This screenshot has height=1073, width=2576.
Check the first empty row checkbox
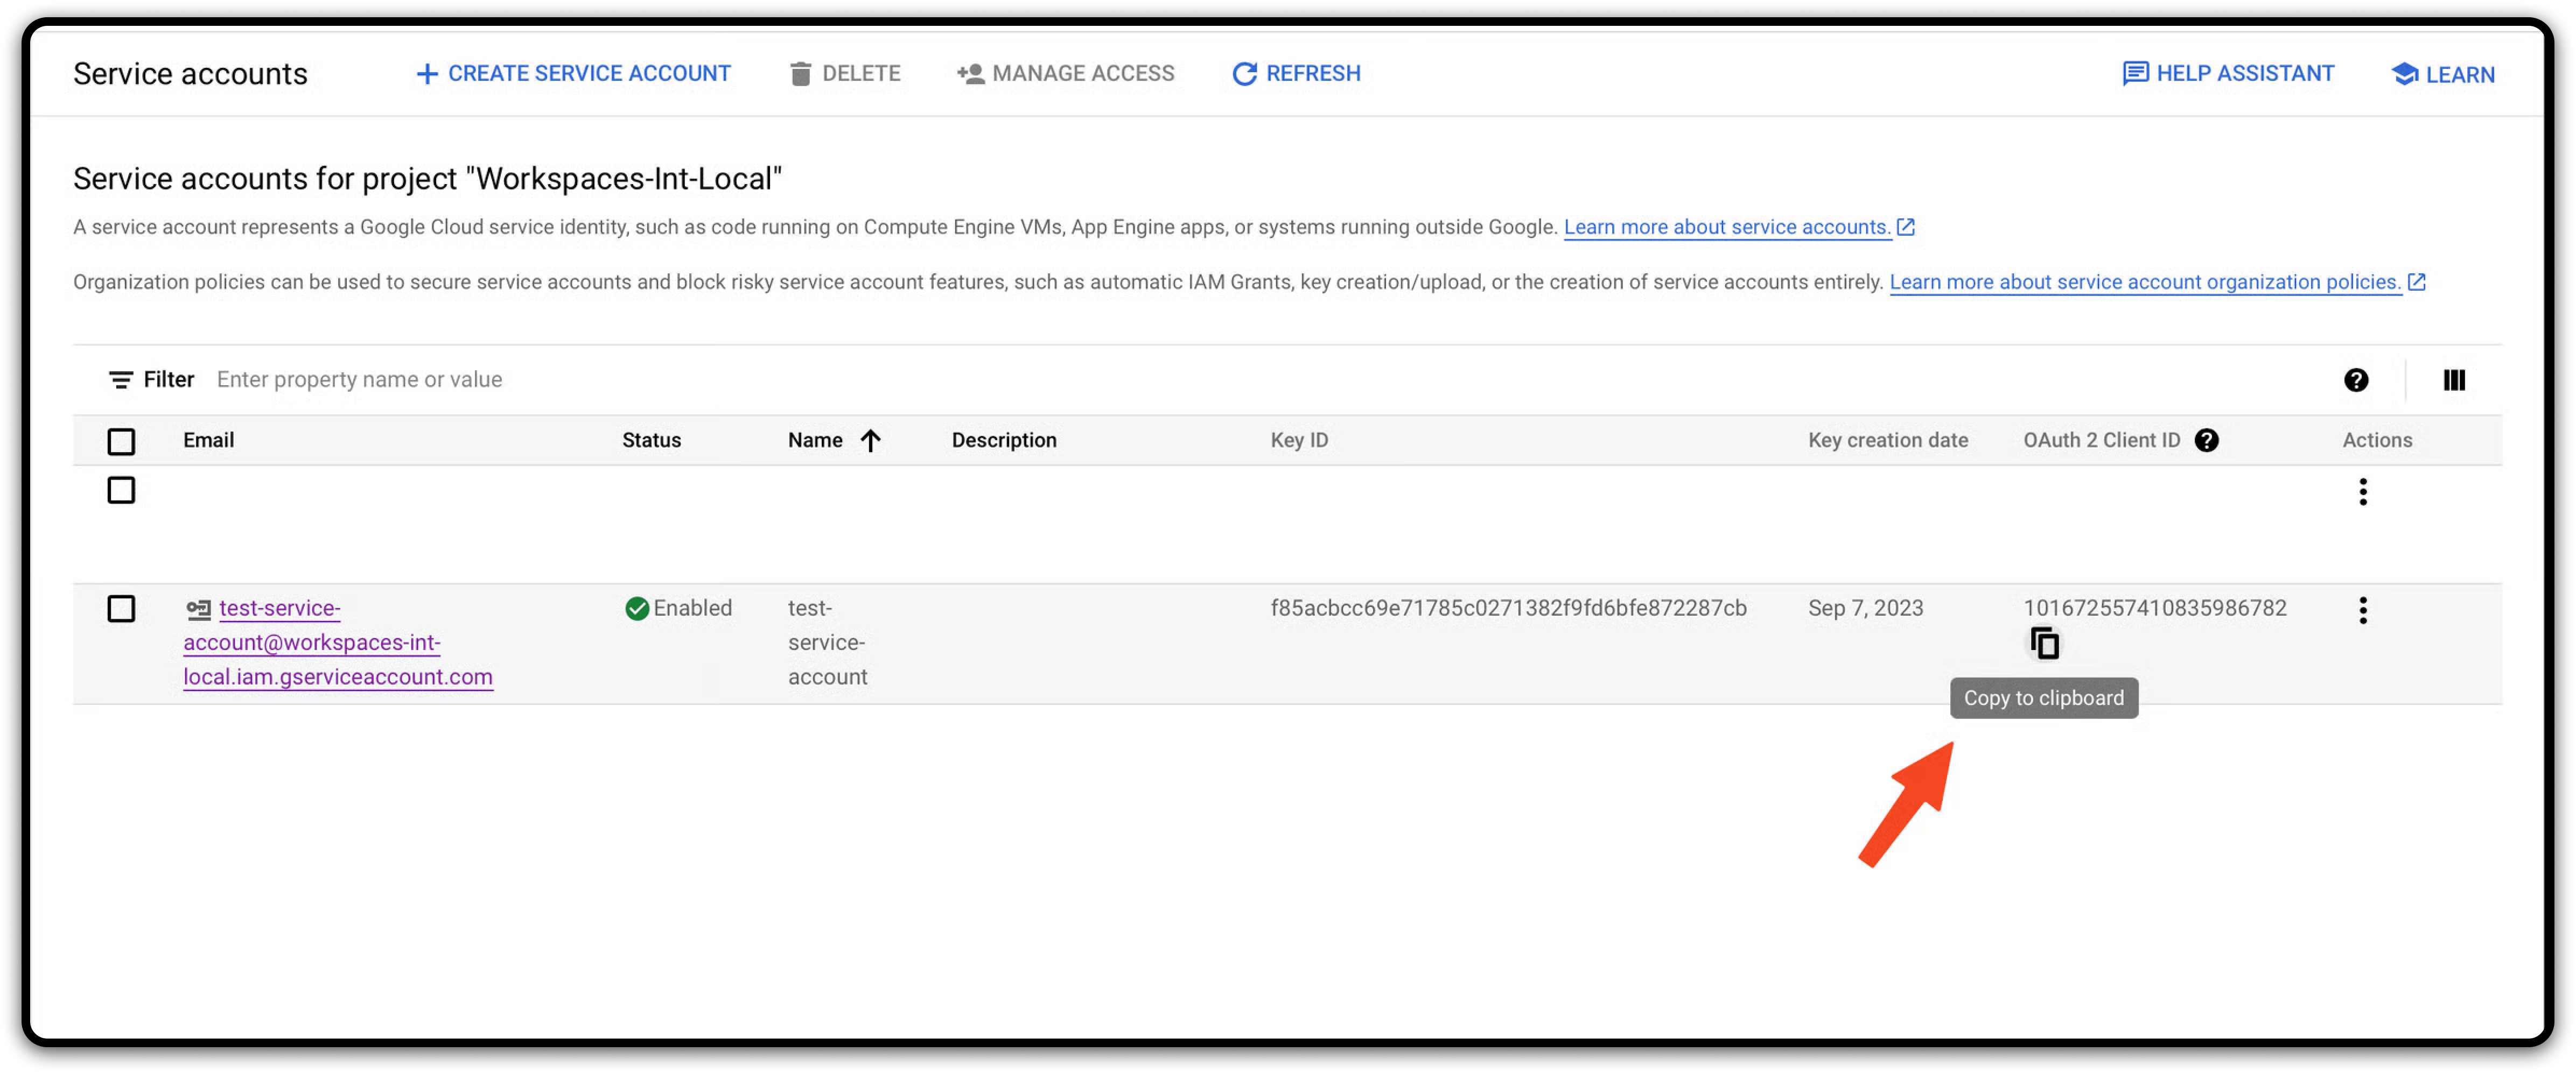pos(121,491)
